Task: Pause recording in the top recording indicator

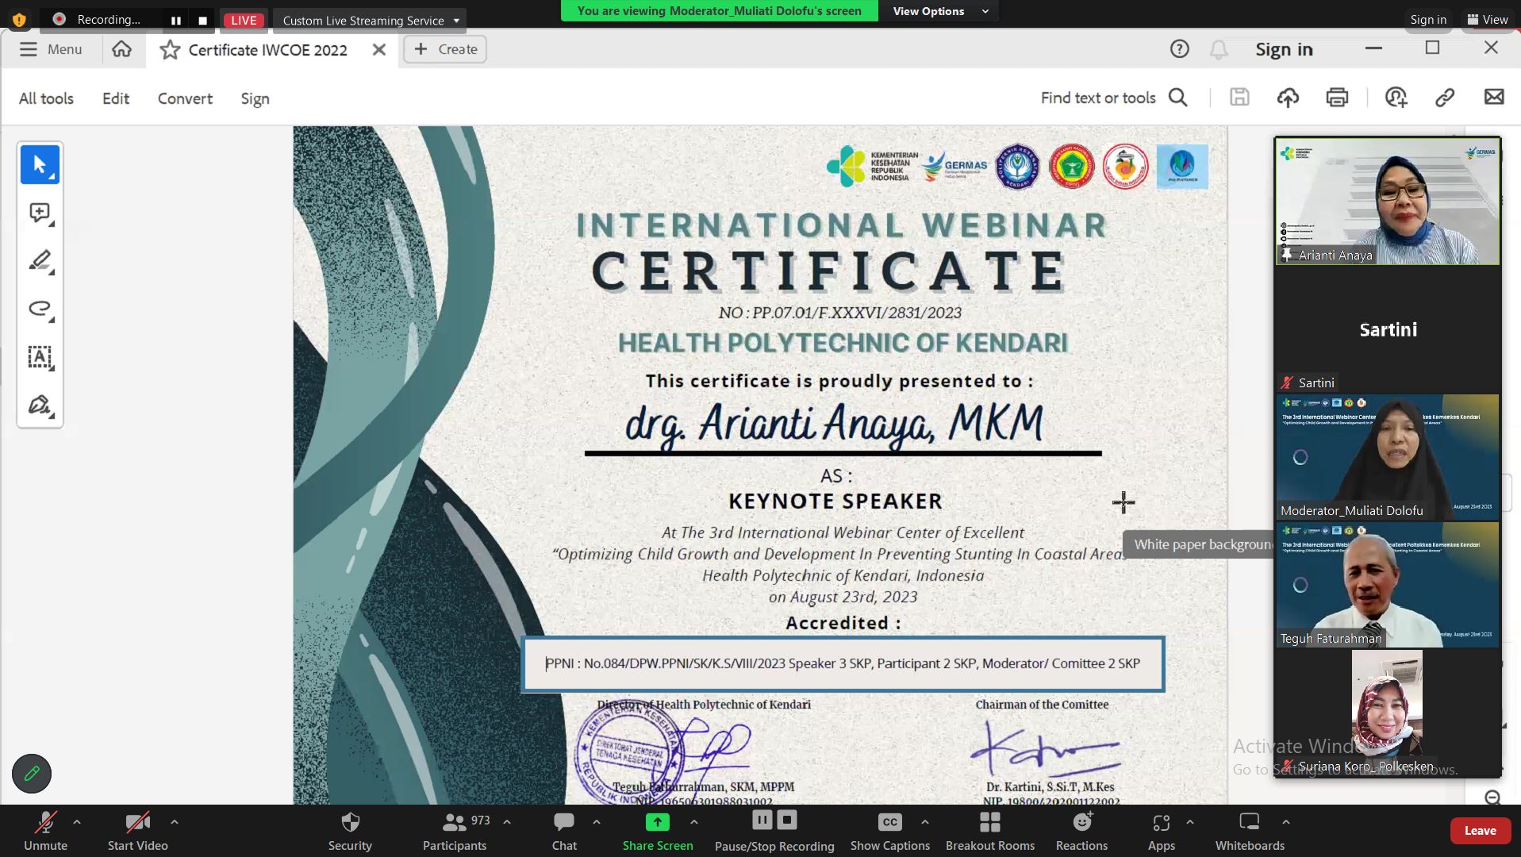Action: tap(176, 20)
